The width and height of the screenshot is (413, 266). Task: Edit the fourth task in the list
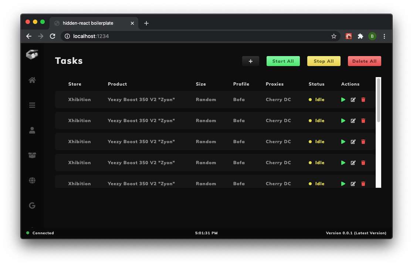click(353, 163)
